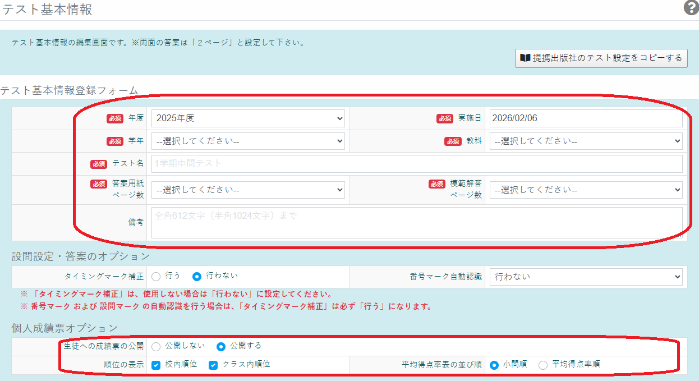
Task: Click the 実施日 date field
Action: [586, 118]
